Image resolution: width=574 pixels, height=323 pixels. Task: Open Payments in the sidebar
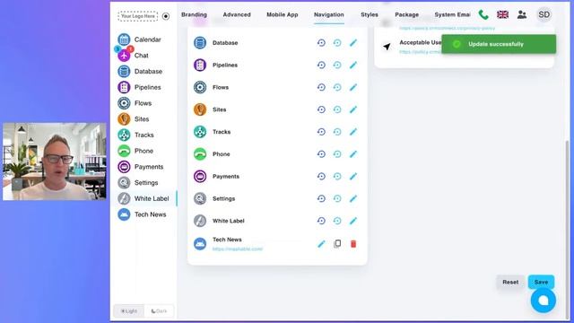tap(141, 167)
